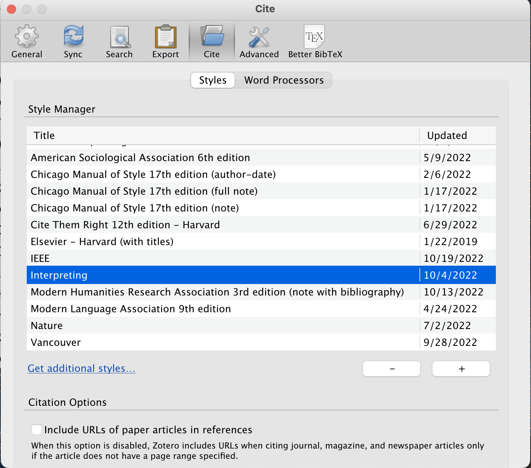Open the General preferences pane
The image size is (531, 468).
click(27, 42)
